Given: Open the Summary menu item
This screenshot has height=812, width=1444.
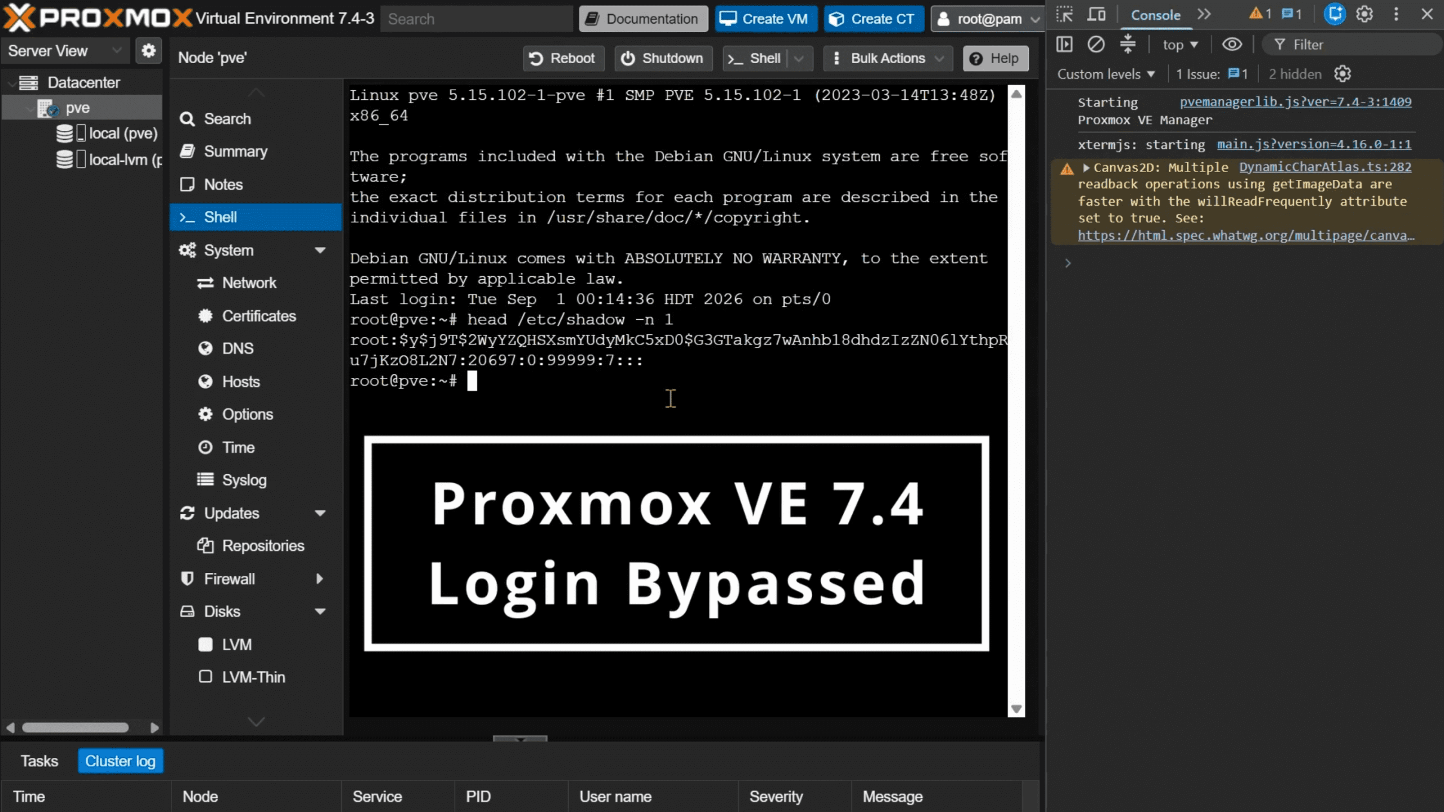Looking at the screenshot, I should (x=256, y=152).
